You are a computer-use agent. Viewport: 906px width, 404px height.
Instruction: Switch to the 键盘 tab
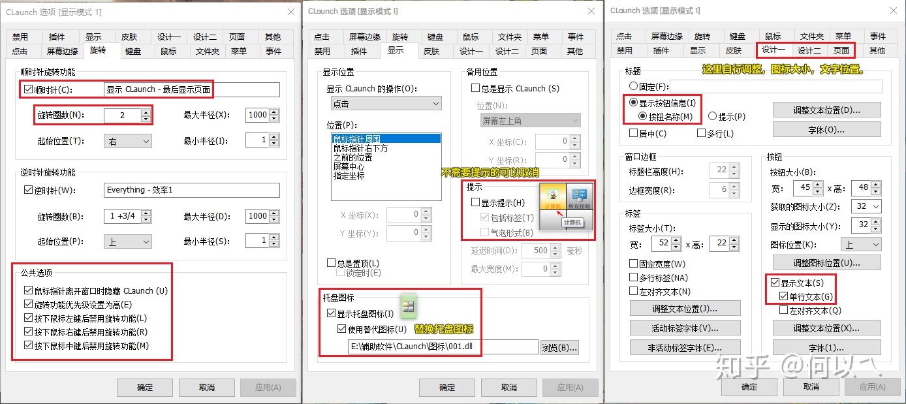(133, 51)
